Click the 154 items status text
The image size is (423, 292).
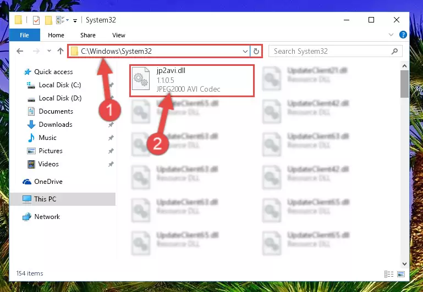[x=30, y=273]
